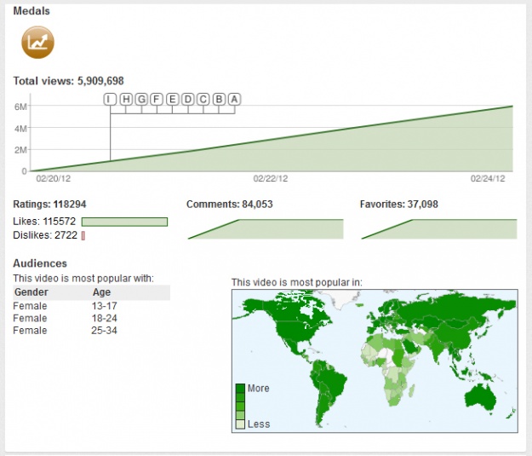Open the Favorites sparkline chart
This screenshot has height=456, width=532.
click(438, 229)
